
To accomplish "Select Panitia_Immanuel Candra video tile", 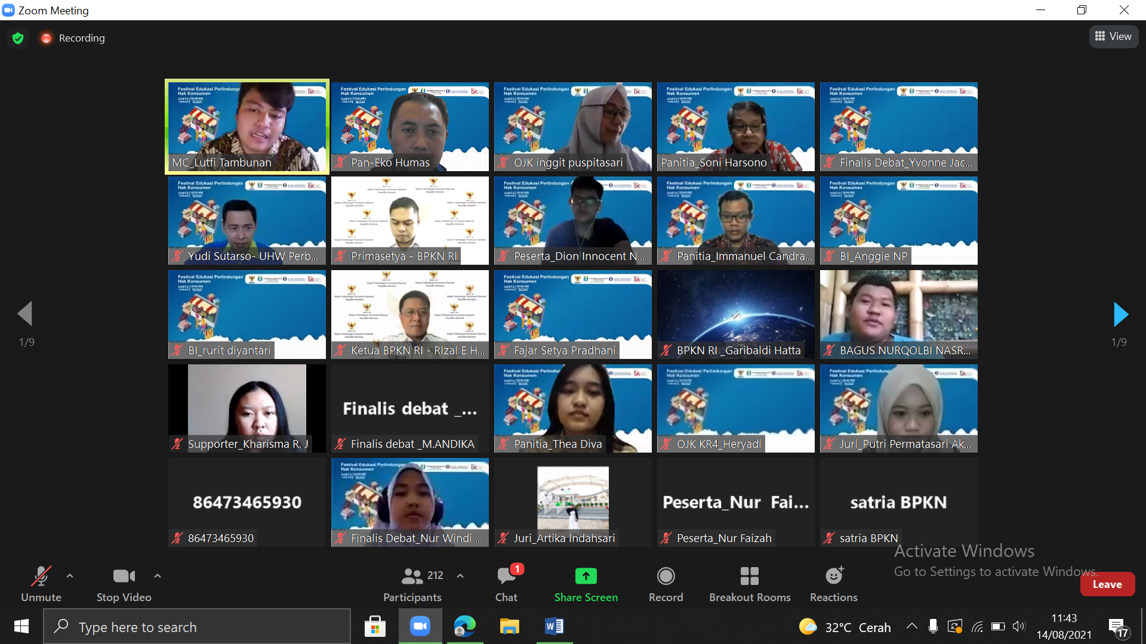I will point(736,221).
